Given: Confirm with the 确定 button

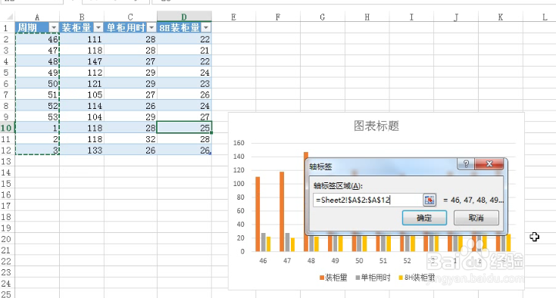Looking at the screenshot, I should [x=424, y=218].
